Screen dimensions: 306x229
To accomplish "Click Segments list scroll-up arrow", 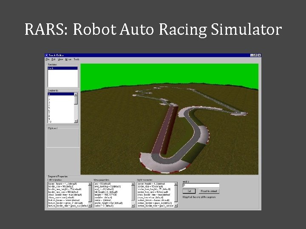I will coord(76,94).
